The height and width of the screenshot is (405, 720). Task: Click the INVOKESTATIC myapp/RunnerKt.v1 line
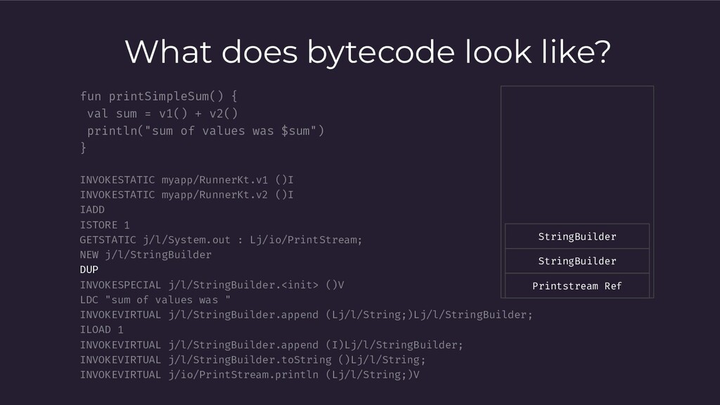point(186,179)
